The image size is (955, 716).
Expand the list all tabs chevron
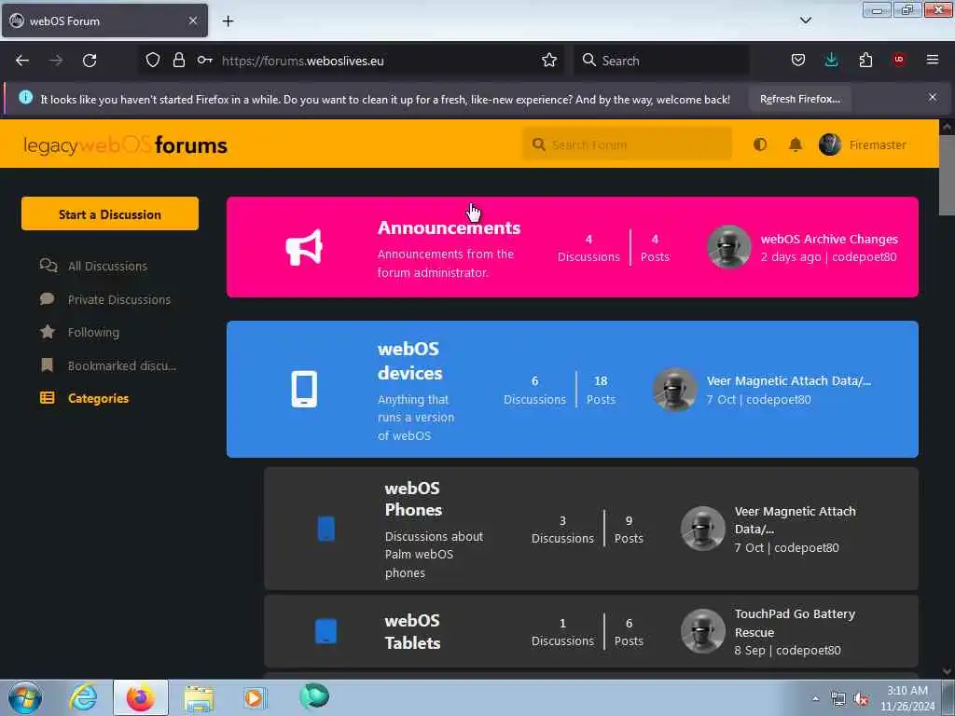point(805,21)
